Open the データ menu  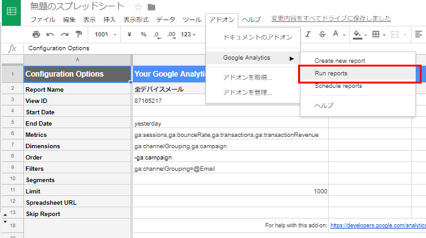[x=166, y=19]
